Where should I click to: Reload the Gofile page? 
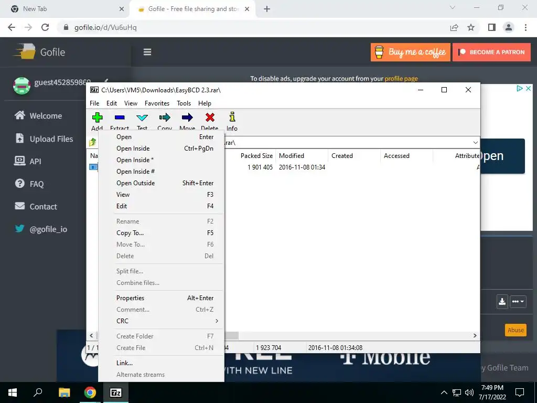pos(45,27)
